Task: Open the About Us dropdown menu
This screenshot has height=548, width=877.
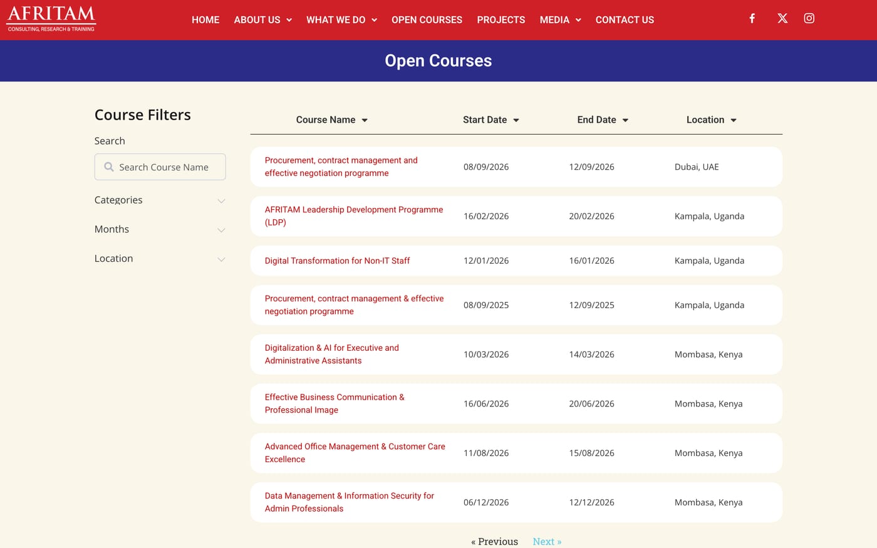Action: (x=262, y=20)
